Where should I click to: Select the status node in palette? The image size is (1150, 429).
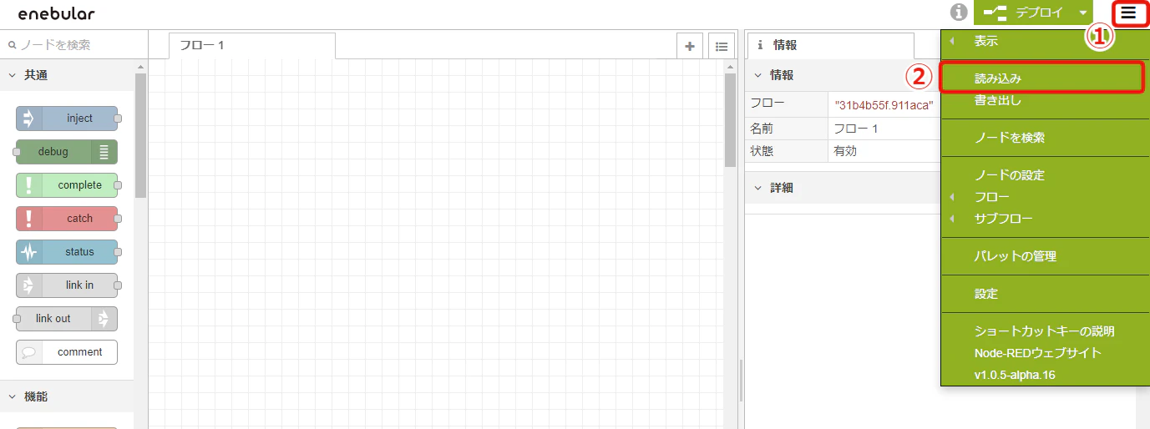(67, 252)
